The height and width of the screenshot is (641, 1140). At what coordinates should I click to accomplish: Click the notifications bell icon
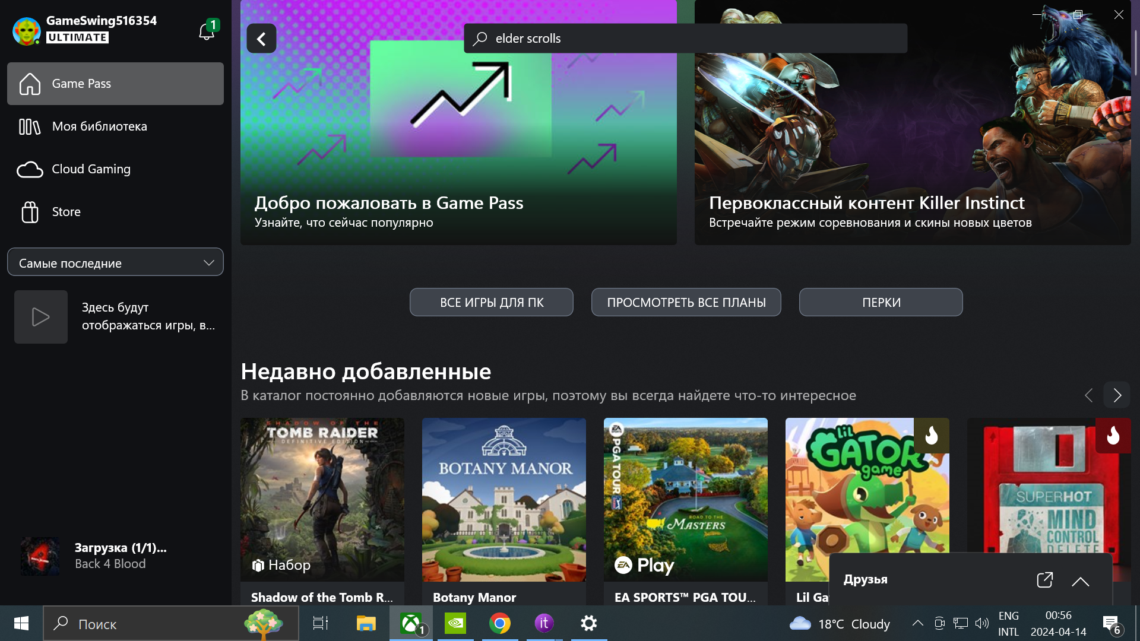coord(206,31)
